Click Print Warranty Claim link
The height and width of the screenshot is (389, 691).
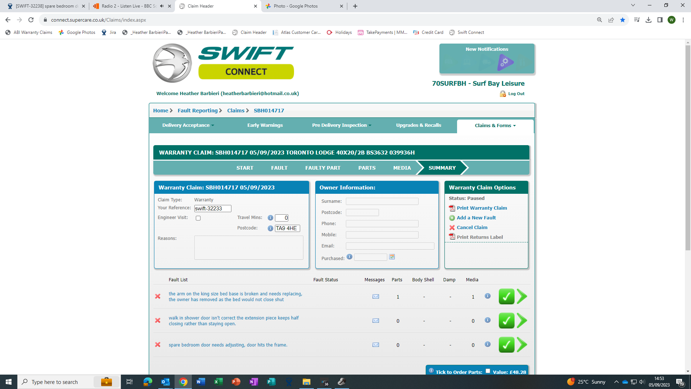point(482,208)
